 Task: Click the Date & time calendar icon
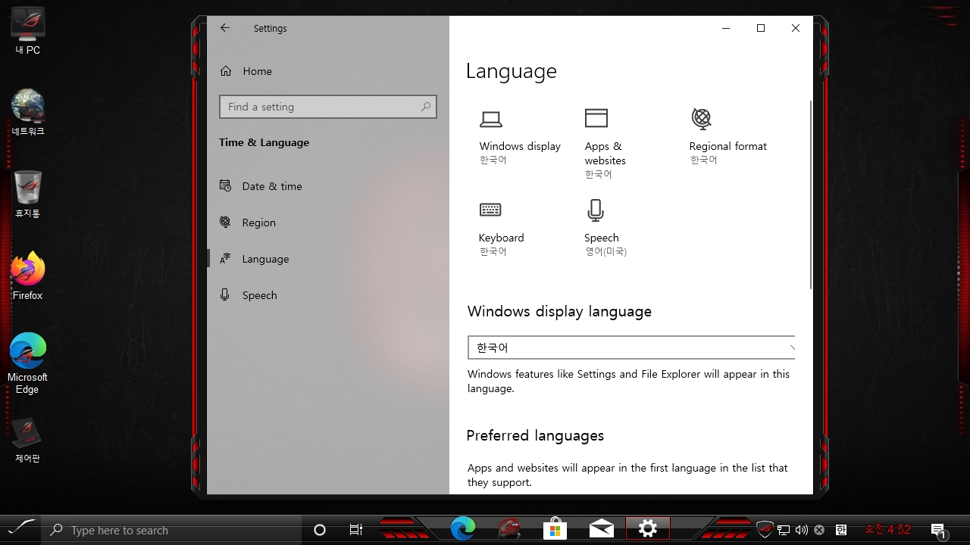coord(225,185)
